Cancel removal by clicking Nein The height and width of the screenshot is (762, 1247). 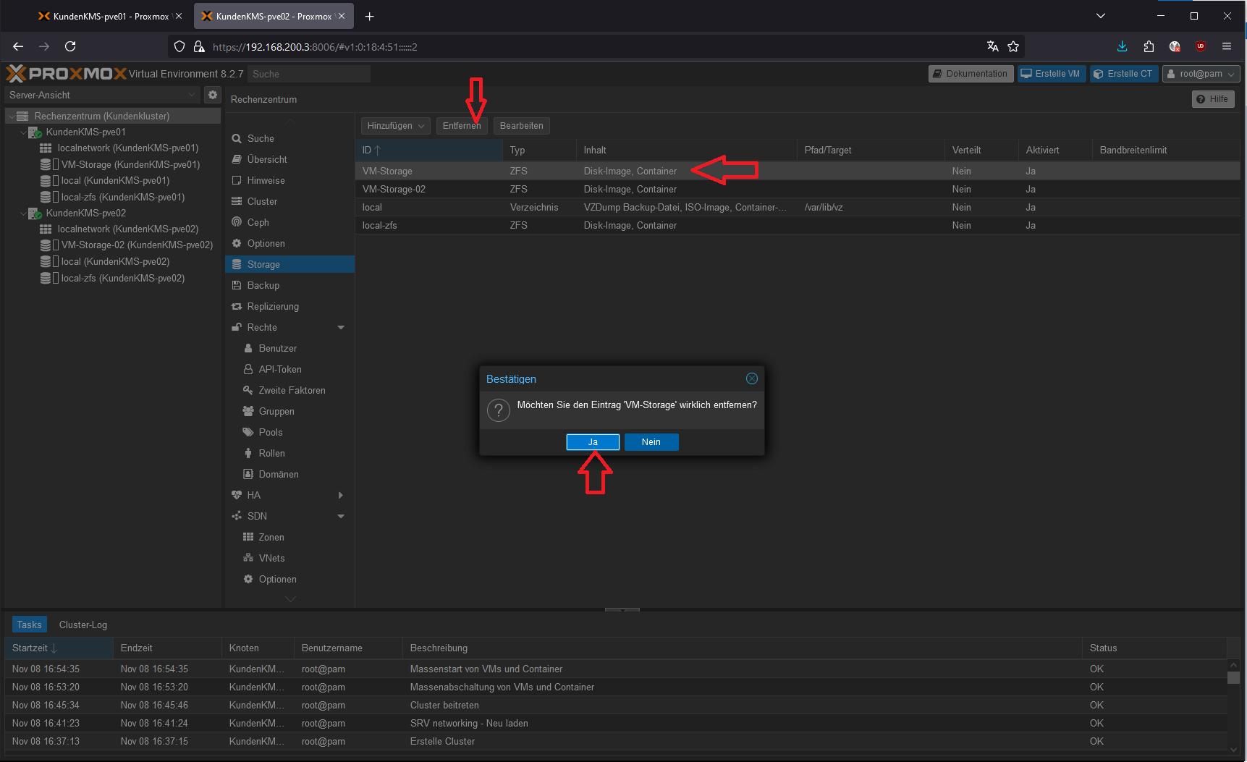pos(651,442)
